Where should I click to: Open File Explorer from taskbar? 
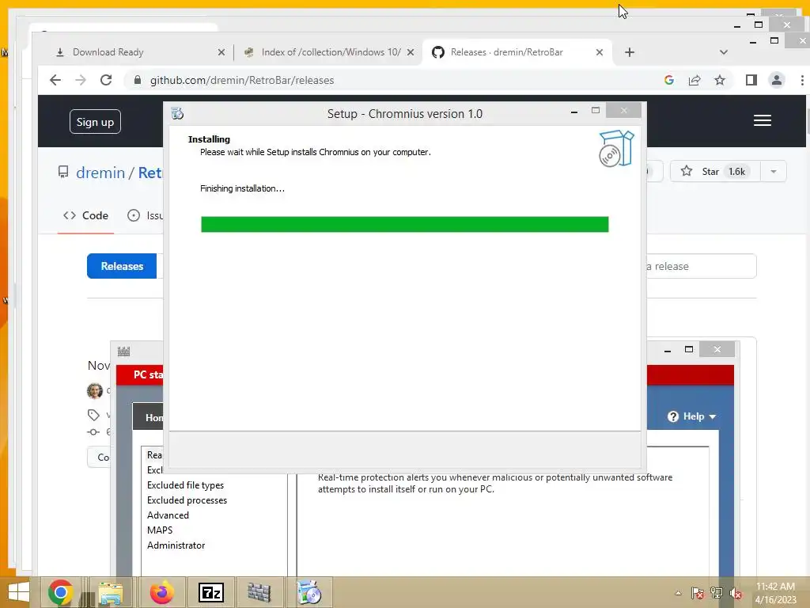(x=111, y=592)
